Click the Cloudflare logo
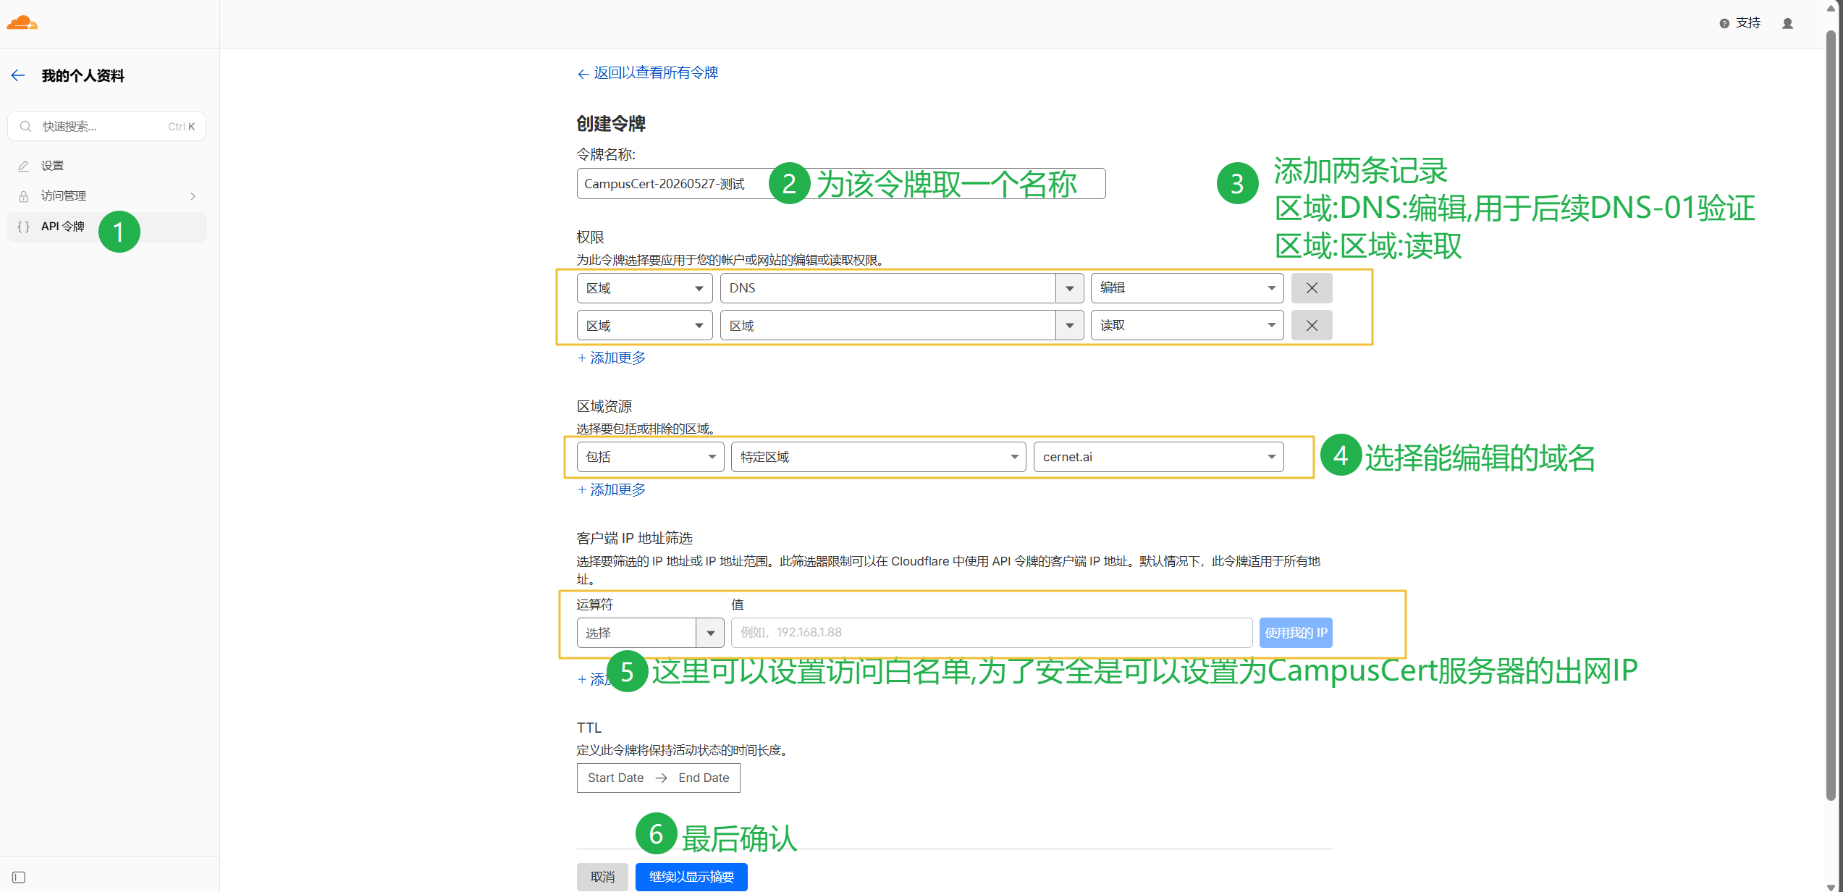Image resolution: width=1843 pixels, height=892 pixels. point(22,23)
